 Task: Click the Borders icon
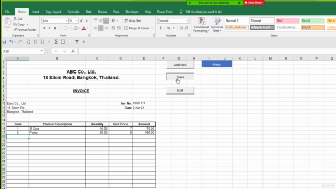65,28
